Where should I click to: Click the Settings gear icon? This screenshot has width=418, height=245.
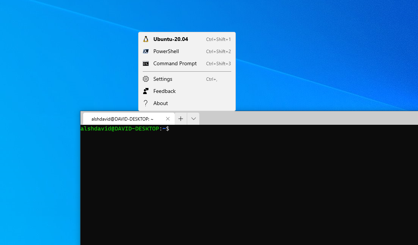[145, 79]
